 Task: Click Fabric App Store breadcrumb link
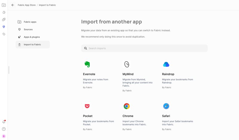point(27,5)
